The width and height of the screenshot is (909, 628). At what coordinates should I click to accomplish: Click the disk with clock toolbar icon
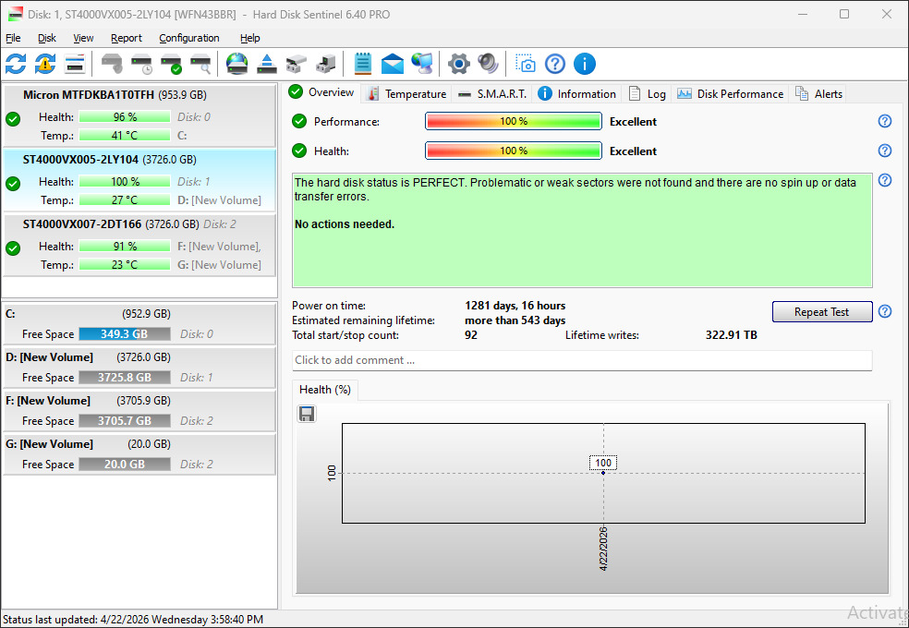[141, 64]
